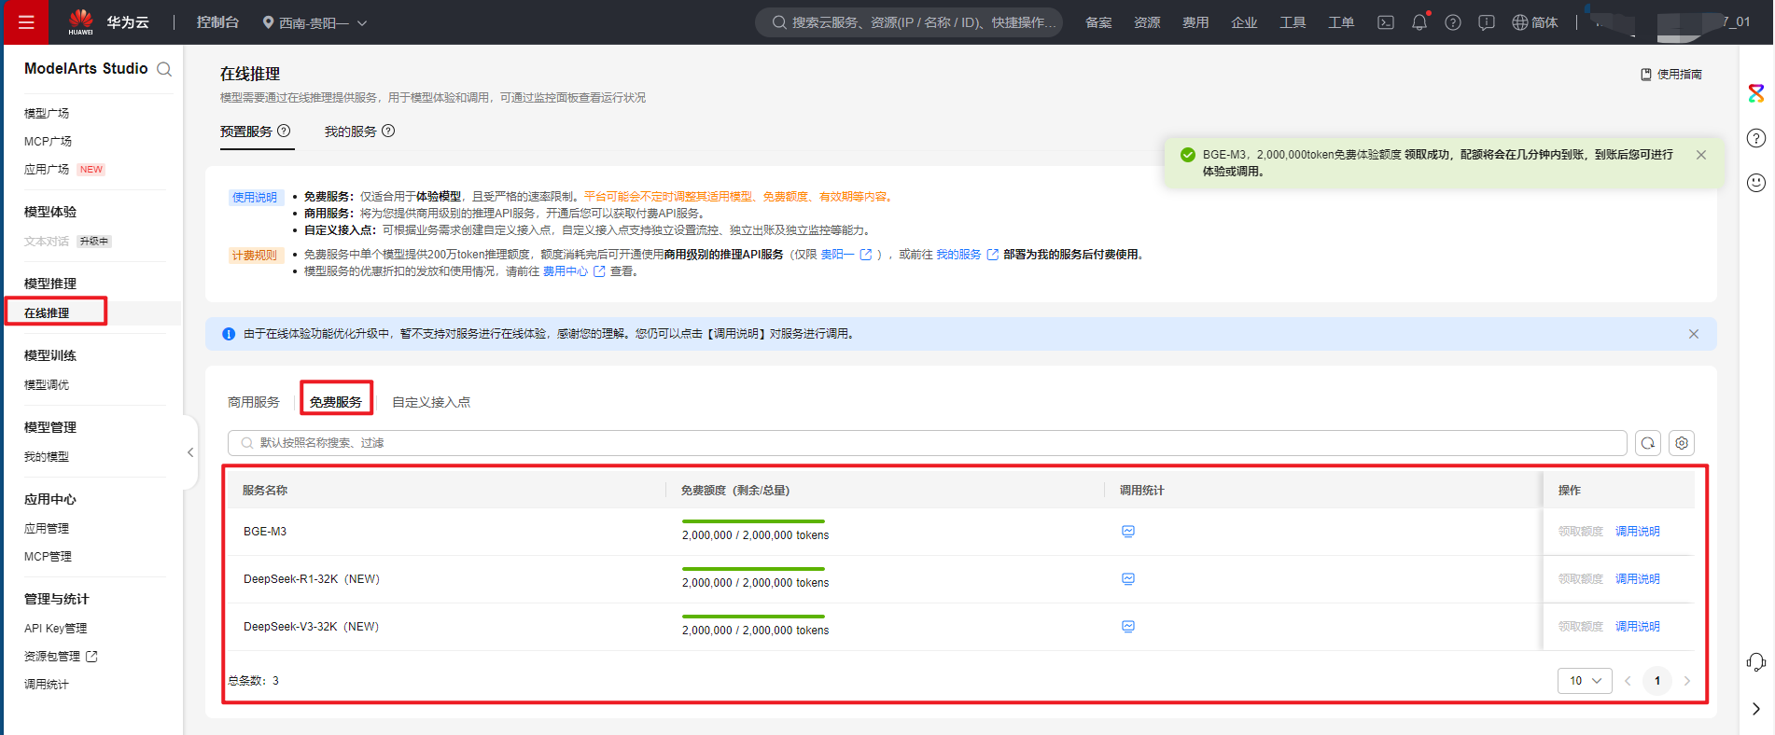Open 资源 in top navigation

point(1147,22)
